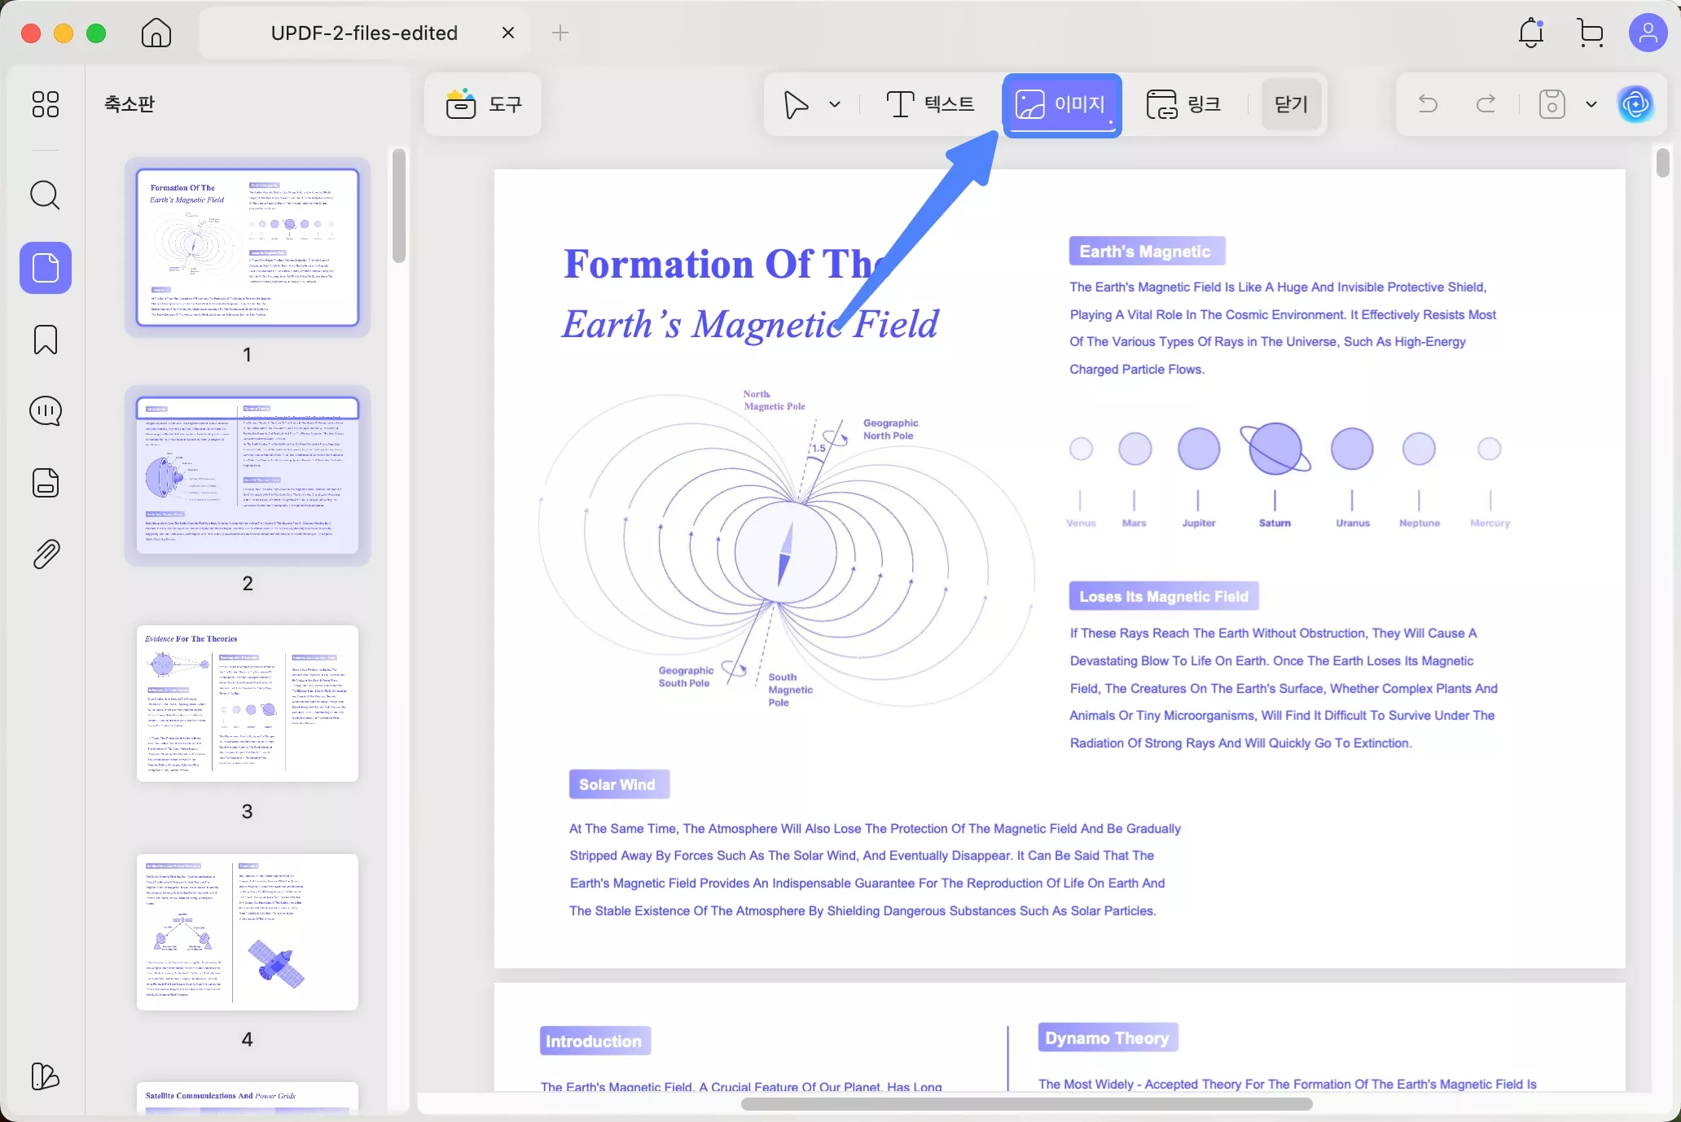
Task: Click the Uranus planet graphic
Action: [1352, 449]
